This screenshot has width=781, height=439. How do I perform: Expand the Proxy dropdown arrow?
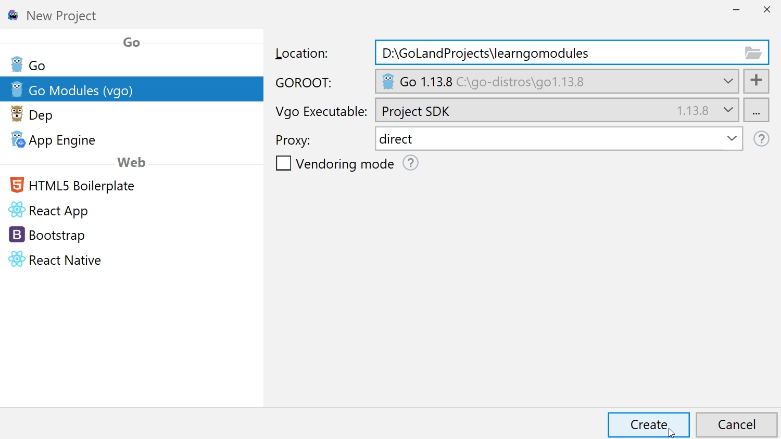pos(732,138)
